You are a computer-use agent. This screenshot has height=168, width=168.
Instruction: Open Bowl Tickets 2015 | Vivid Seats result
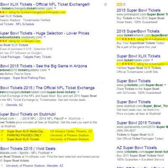tap(28, 149)
